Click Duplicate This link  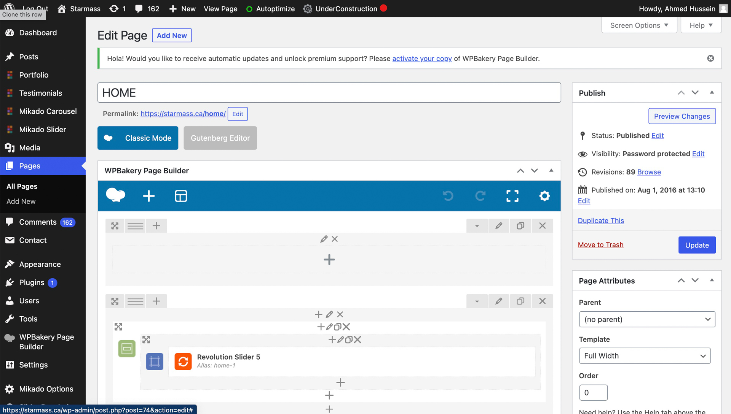click(601, 220)
